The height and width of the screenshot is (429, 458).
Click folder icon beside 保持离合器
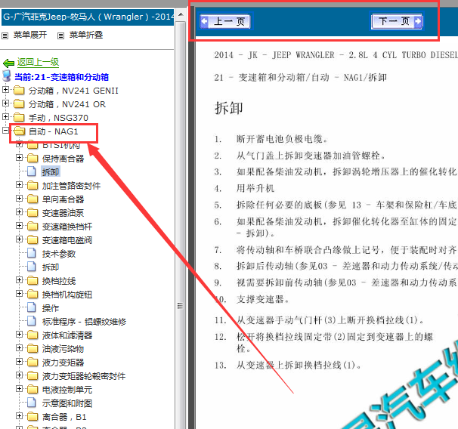pyautogui.click(x=32, y=158)
